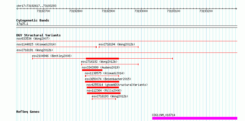Click the DGV Structural Variants track heading
The height and width of the screenshot is (121, 245).
(x=39, y=35)
